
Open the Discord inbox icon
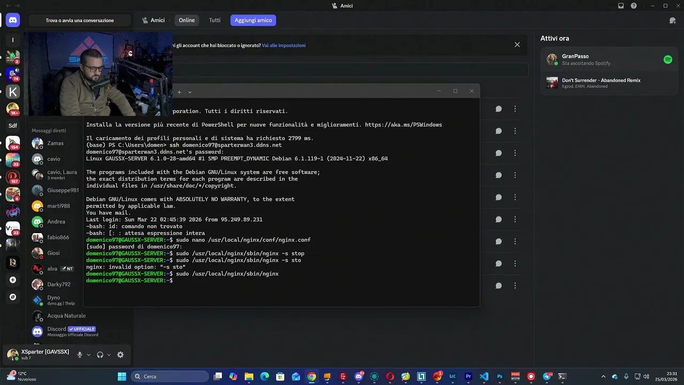(x=621, y=6)
